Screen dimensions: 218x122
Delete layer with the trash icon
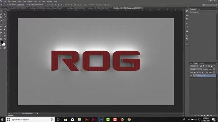(214, 116)
